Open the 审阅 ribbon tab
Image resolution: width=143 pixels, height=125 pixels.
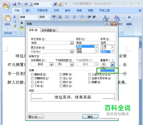[x=79, y=11]
